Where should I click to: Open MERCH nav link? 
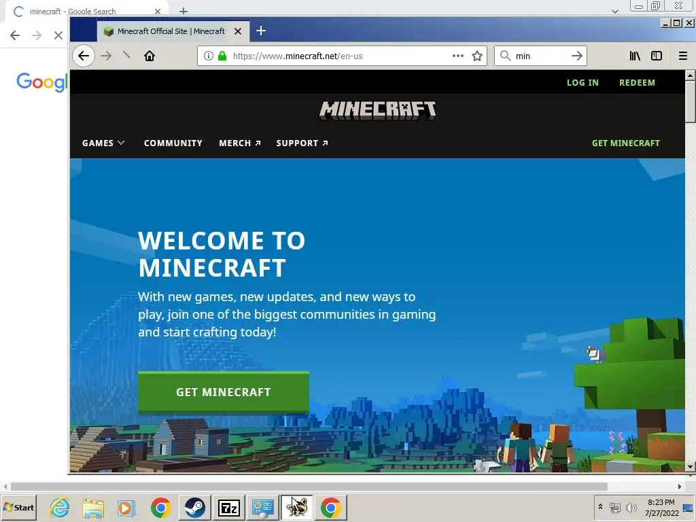point(240,143)
